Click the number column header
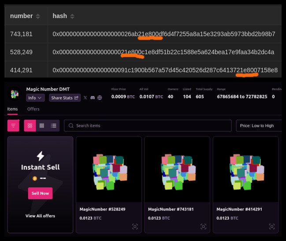Screen dimensions: 286x241 pyautogui.click(x=26, y=16)
